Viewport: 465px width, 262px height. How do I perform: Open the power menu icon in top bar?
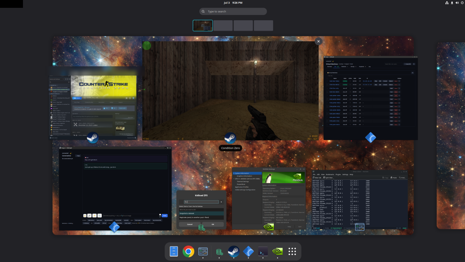coord(462,3)
